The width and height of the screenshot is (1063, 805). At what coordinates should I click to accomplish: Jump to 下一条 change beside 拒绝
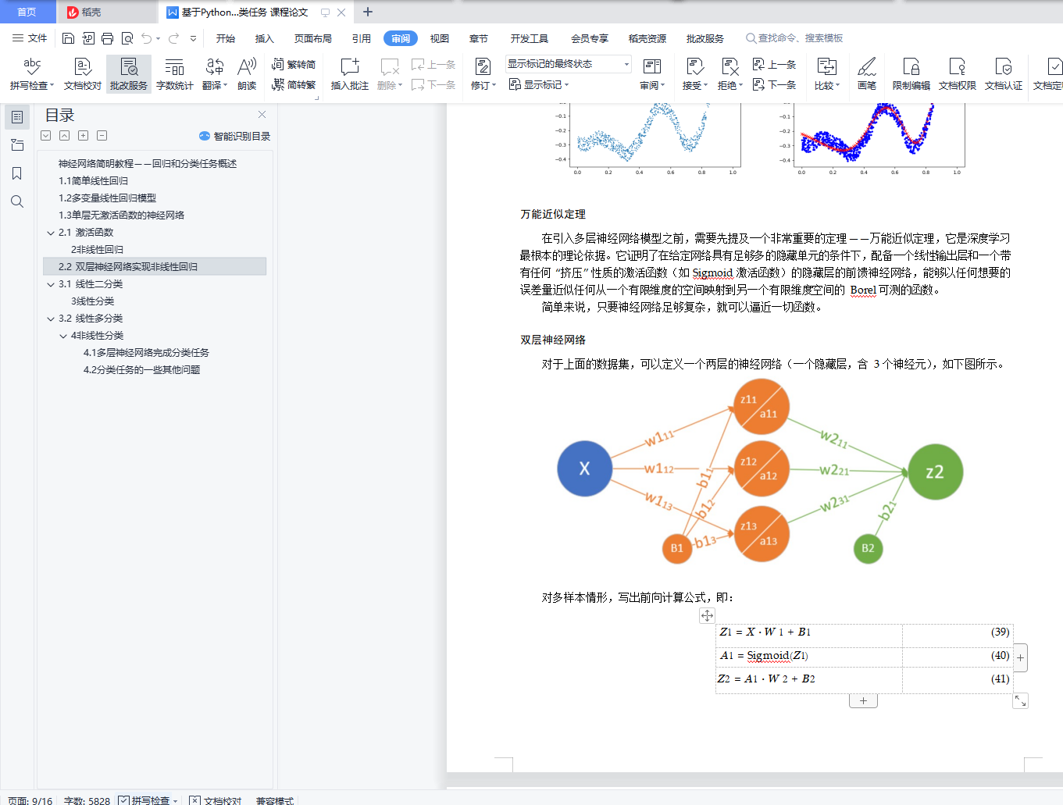tap(774, 84)
